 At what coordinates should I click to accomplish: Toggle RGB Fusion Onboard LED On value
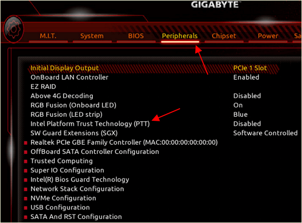(x=238, y=105)
